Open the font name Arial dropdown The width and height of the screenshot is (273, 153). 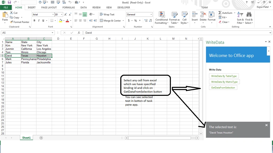click(53, 14)
